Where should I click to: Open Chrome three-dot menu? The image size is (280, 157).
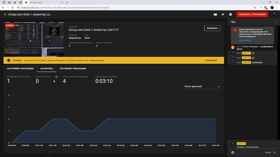[x=277, y=8]
